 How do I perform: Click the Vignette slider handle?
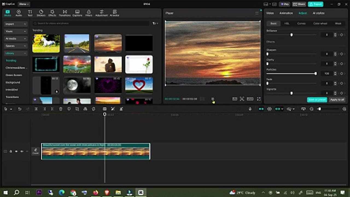tap(291, 93)
